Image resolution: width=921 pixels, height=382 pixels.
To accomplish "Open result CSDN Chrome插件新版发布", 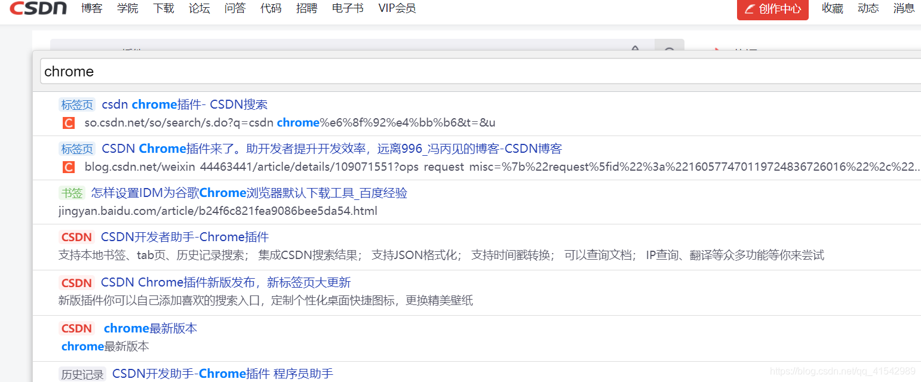I will click(226, 282).
